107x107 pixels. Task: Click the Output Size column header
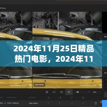coord(11,97)
